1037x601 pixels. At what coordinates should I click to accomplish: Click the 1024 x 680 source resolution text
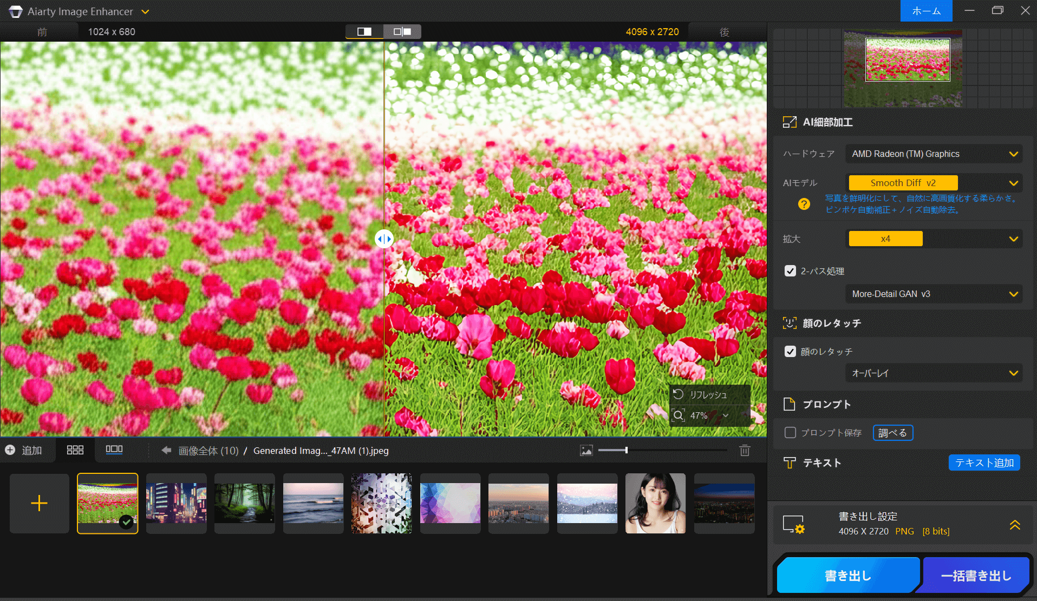click(112, 32)
